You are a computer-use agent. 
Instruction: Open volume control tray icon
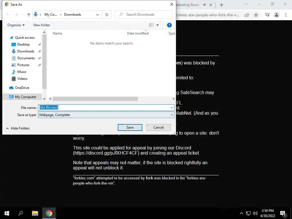pos(255,213)
